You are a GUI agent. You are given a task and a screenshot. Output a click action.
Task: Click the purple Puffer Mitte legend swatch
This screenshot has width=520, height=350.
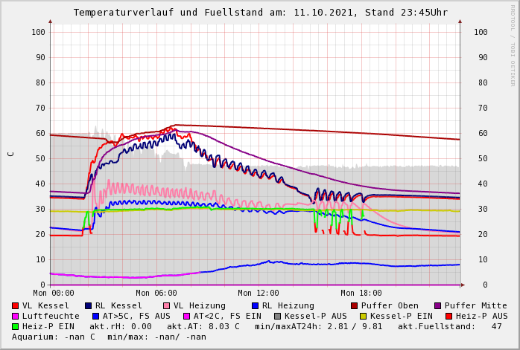437,306
